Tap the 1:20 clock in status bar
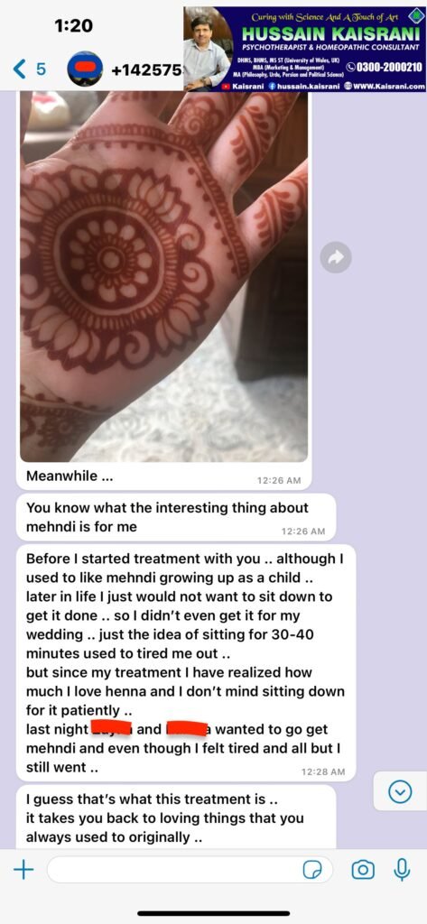Image resolution: width=427 pixels, height=924 pixels. 72,26
